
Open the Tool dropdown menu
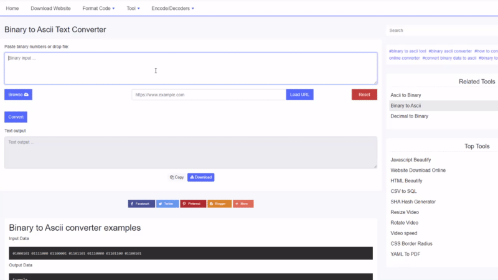[132, 9]
